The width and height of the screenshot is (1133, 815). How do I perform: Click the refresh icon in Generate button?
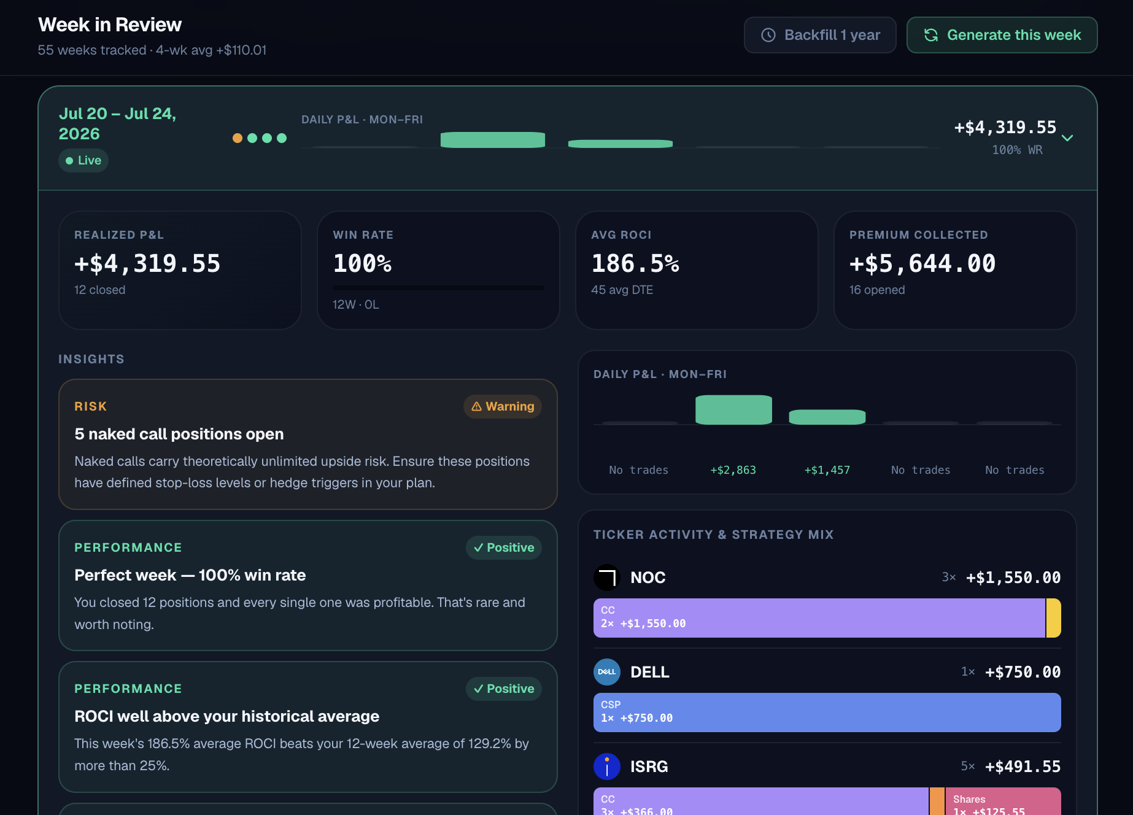pos(931,35)
